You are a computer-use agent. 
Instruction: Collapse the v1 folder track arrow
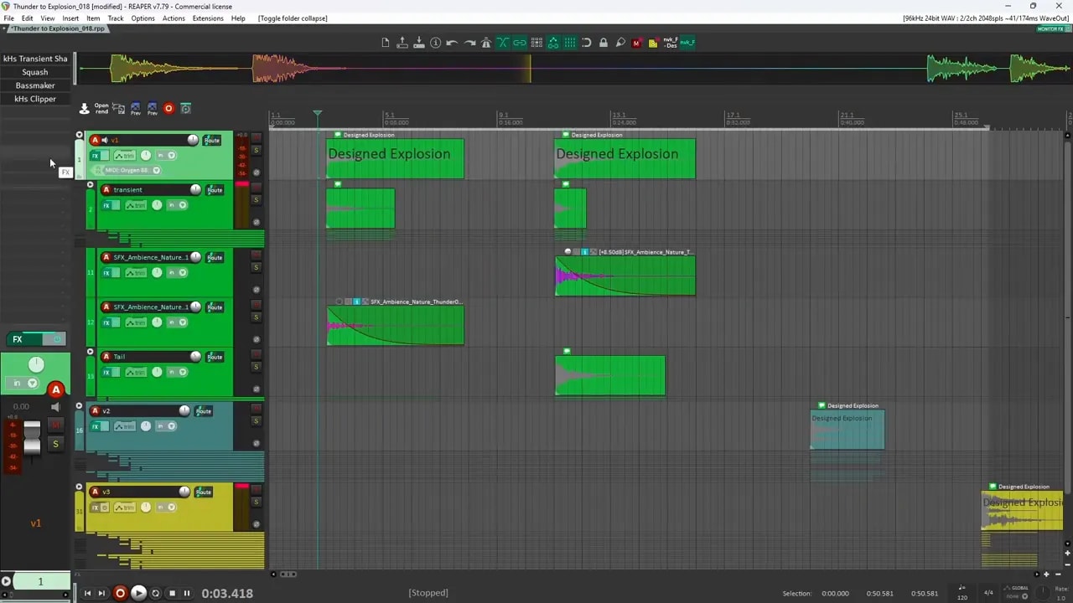[x=80, y=135]
